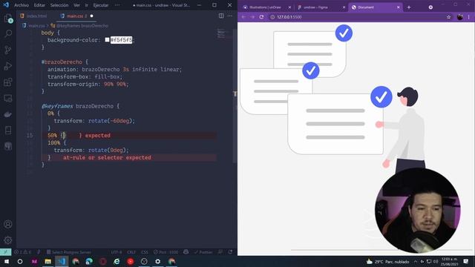Open Windows Start menu
The height and width of the screenshot is (267, 475).
[x=6, y=261]
